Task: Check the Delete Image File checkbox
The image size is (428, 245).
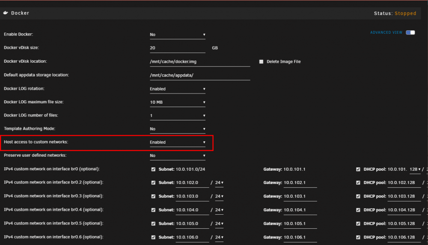Action: coord(261,61)
